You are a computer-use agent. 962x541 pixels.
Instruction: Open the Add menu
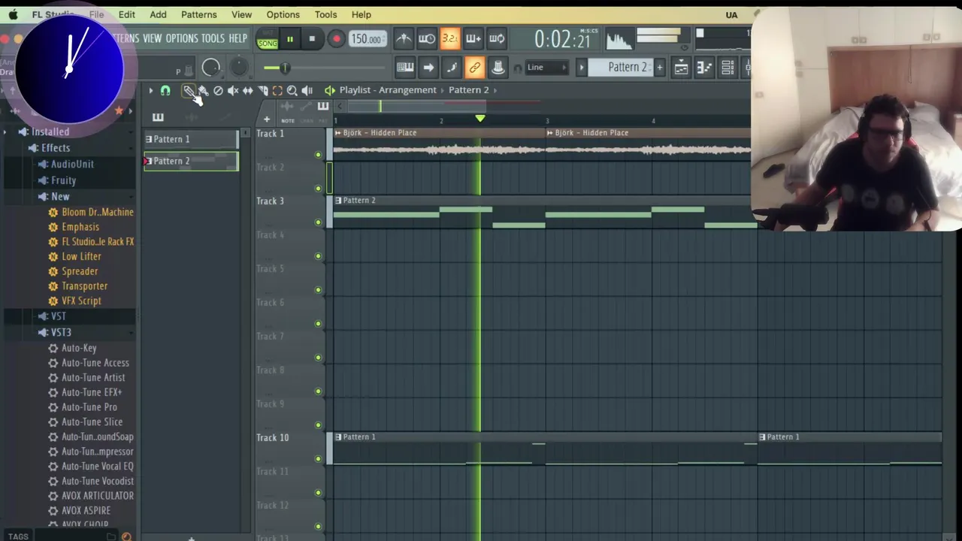click(158, 14)
